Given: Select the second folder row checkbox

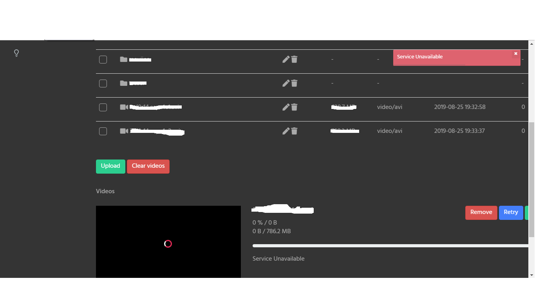Looking at the screenshot, I should click(103, 83).
